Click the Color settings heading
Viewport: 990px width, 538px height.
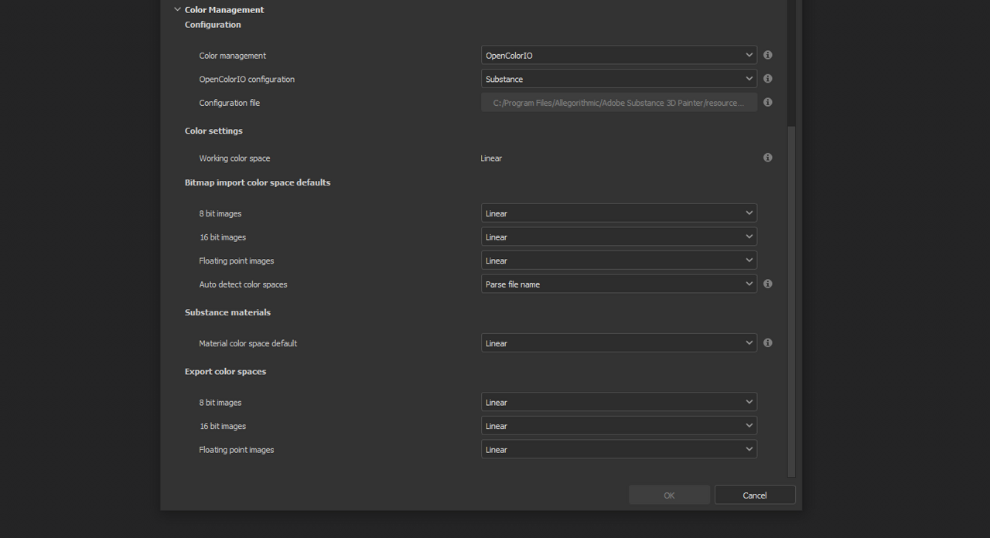(x=213, y=131)
